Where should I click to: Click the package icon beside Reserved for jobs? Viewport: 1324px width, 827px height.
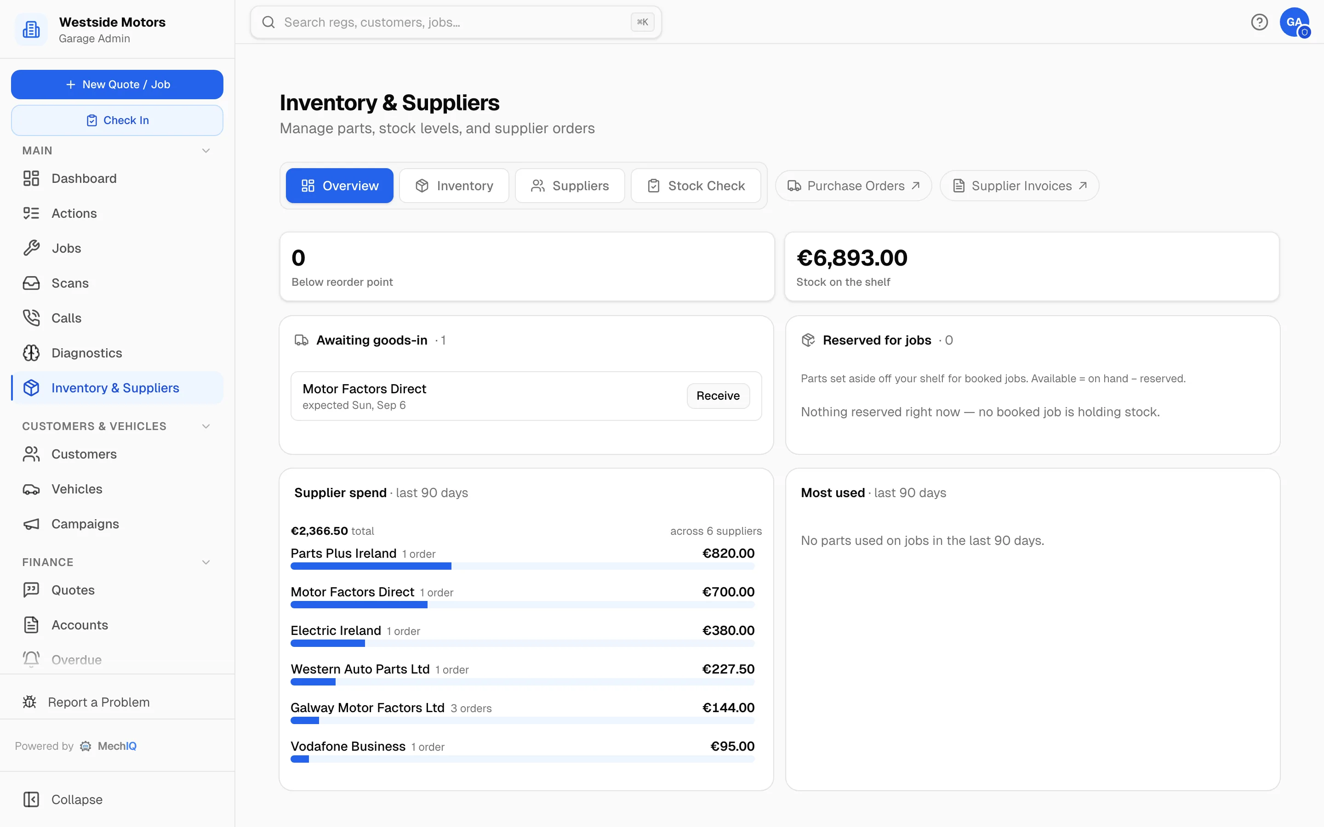coord(808,340)
